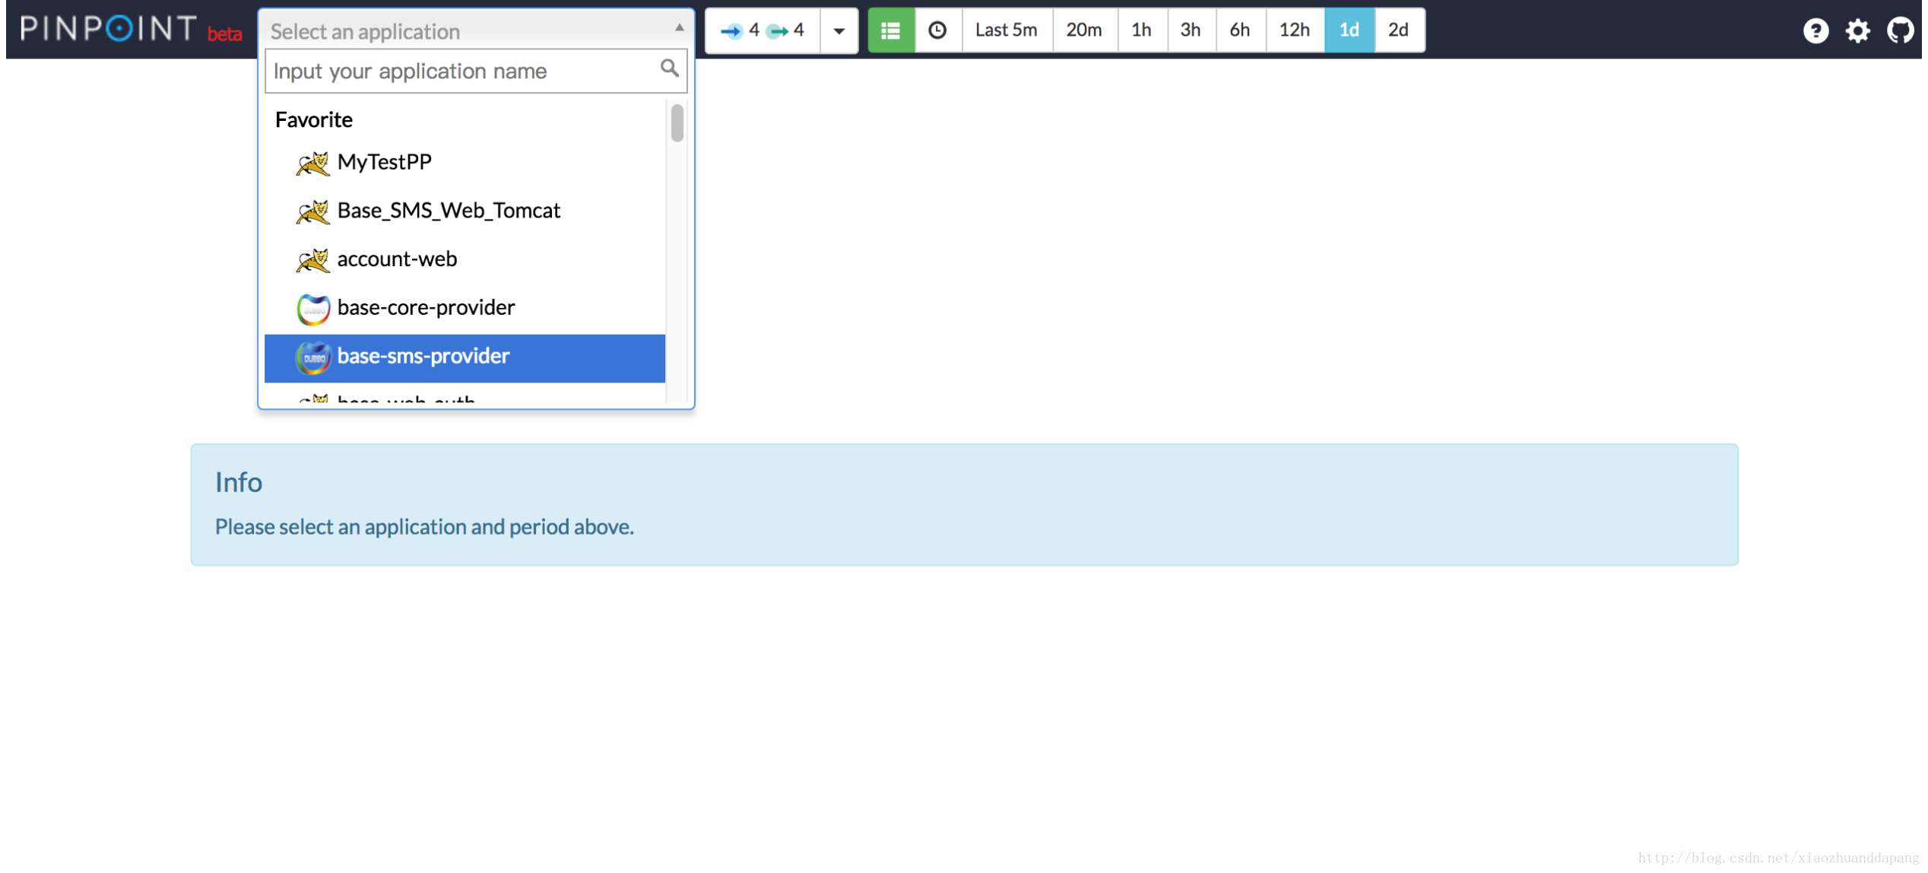Image resolution: width=1928 pixels, height=873 pixels.
Task: Select the 20m period
Action: coord(1084,30)
